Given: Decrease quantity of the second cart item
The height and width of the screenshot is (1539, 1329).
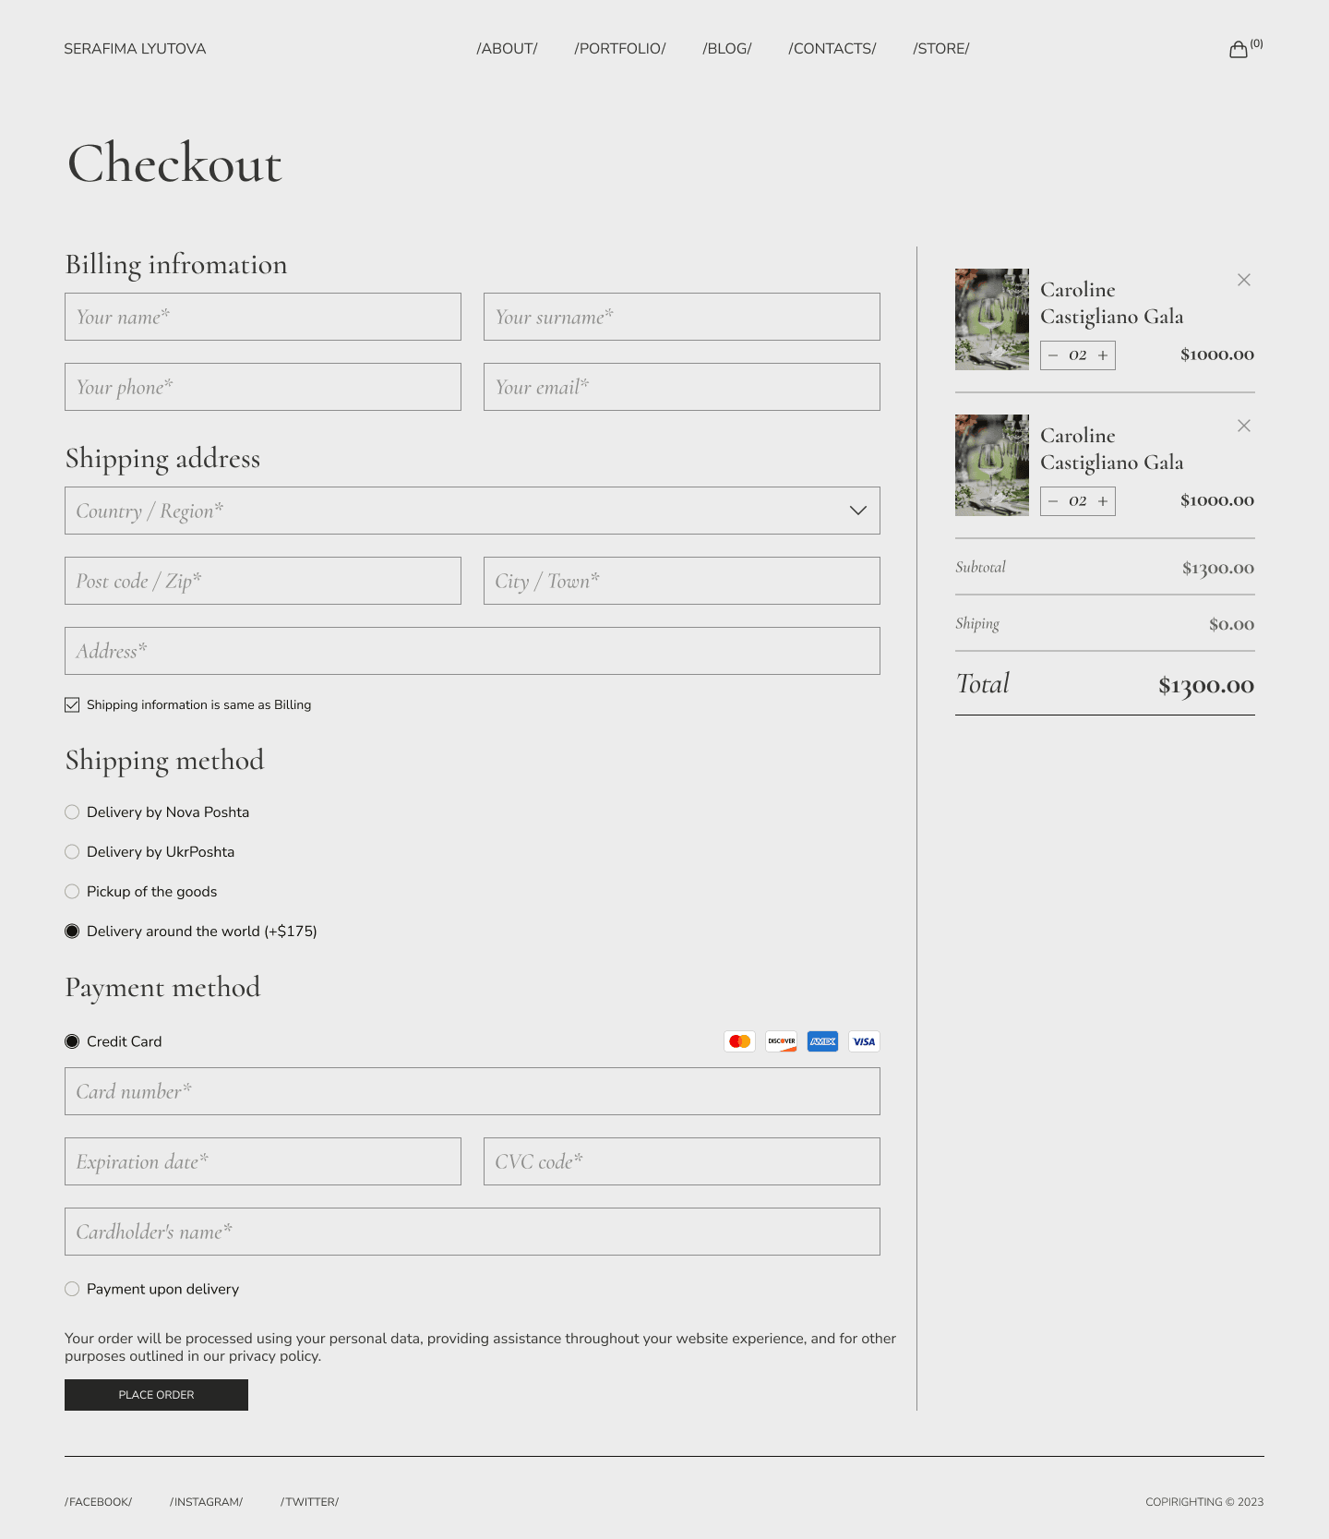Looking at the screenshot, I should 1053,501.
